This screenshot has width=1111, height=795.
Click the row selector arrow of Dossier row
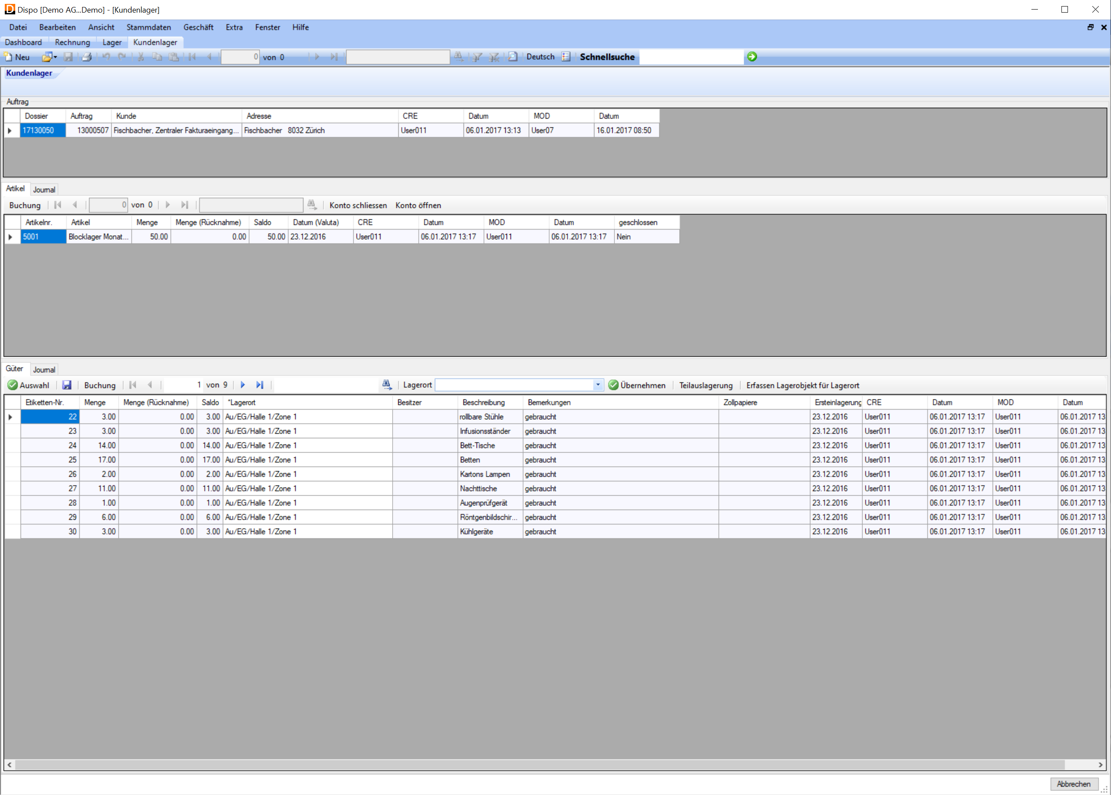click(10, 130)
